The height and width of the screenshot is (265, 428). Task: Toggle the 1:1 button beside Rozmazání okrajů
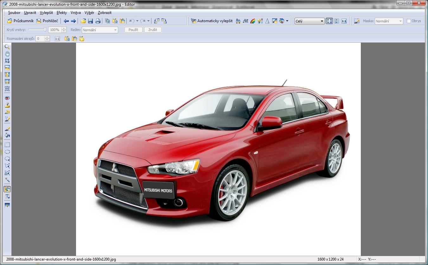click(57, 39)
